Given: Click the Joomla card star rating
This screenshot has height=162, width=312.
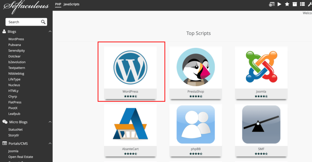Looking at the screenshot, I should (x=261, y=97).
